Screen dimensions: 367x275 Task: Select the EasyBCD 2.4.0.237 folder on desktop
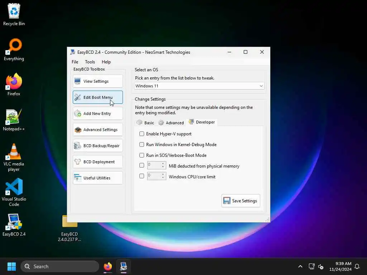[70, 228]
